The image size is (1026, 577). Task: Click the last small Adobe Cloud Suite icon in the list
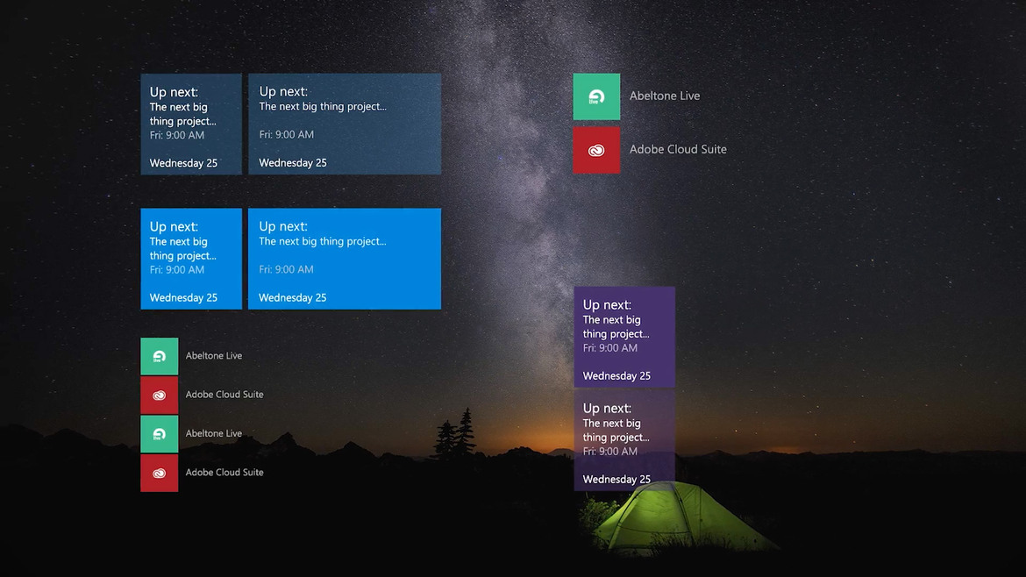[x=159, y=473]
